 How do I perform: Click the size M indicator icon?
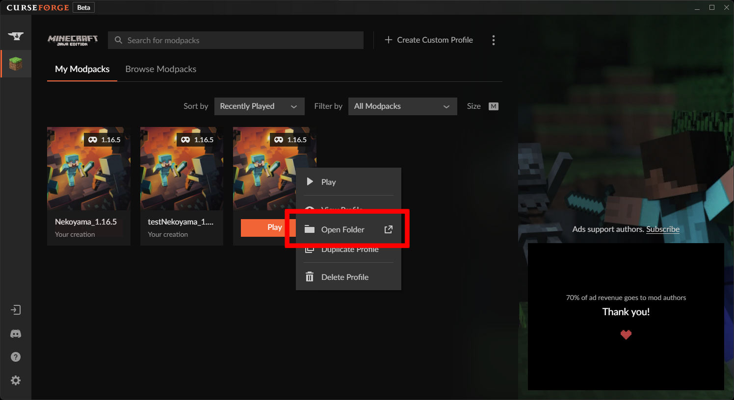click(x=494, y=106)
